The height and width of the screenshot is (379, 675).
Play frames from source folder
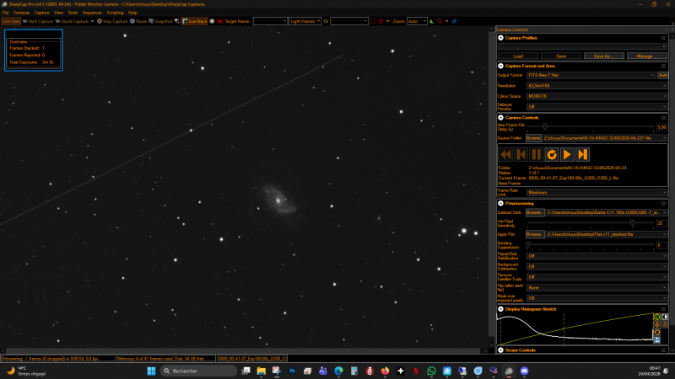pyautogui.click(x=567, y=154)
